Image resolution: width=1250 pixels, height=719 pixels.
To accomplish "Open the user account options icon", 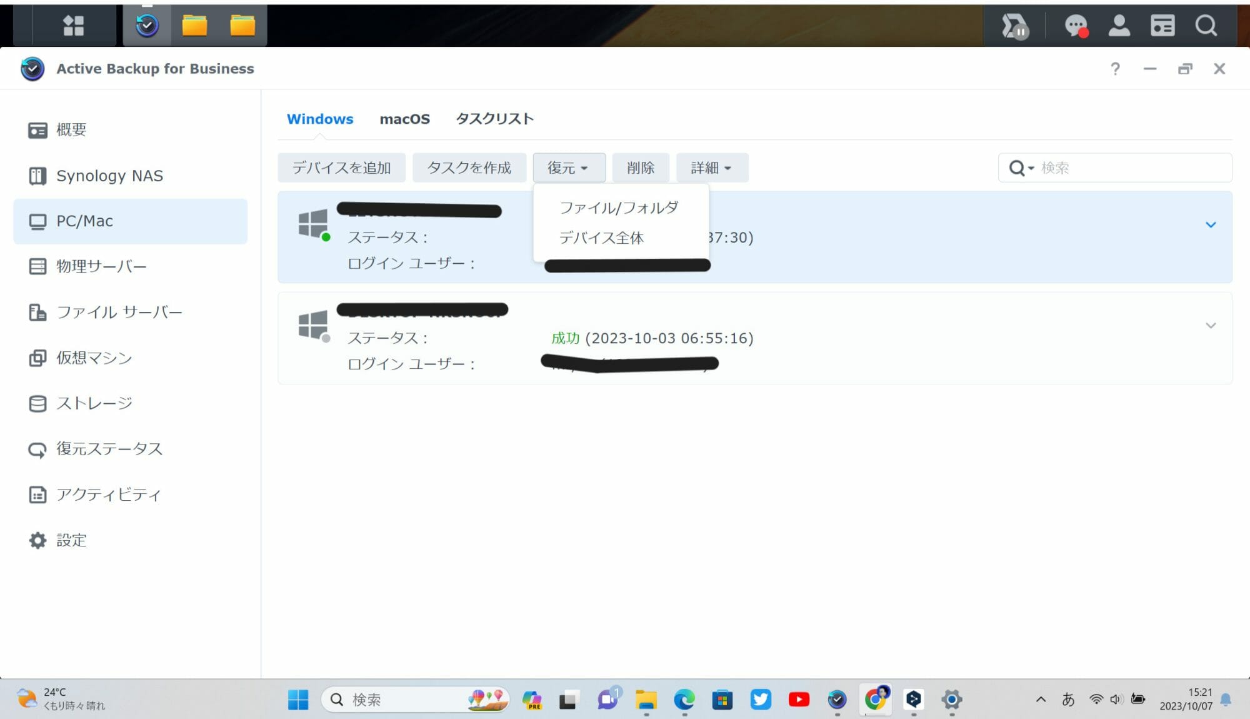I will coord(1119,26).
